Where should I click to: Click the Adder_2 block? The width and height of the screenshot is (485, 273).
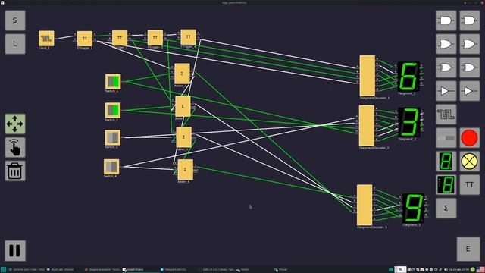tap(183, 106)
